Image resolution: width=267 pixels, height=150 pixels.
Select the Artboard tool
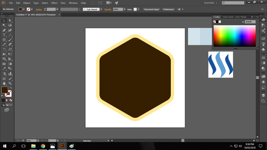pyautogui.click(x=4, y=79)
